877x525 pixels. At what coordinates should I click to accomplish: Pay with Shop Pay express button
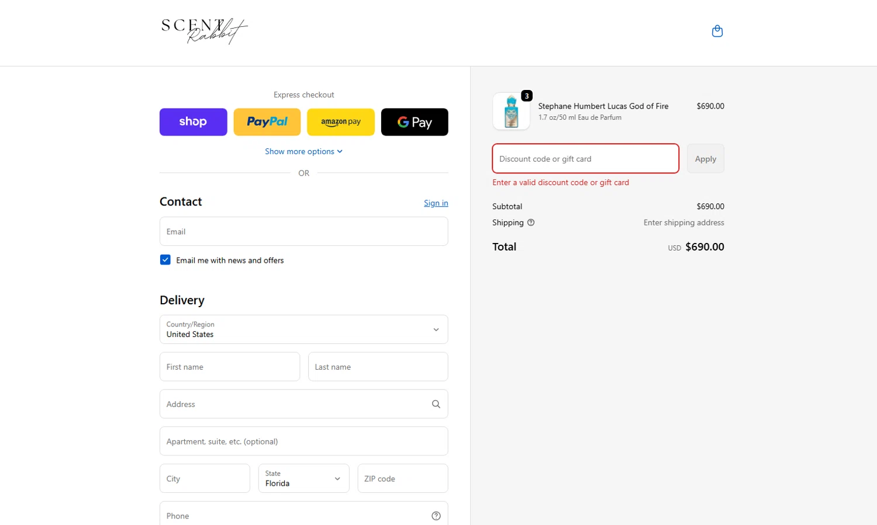194,122
